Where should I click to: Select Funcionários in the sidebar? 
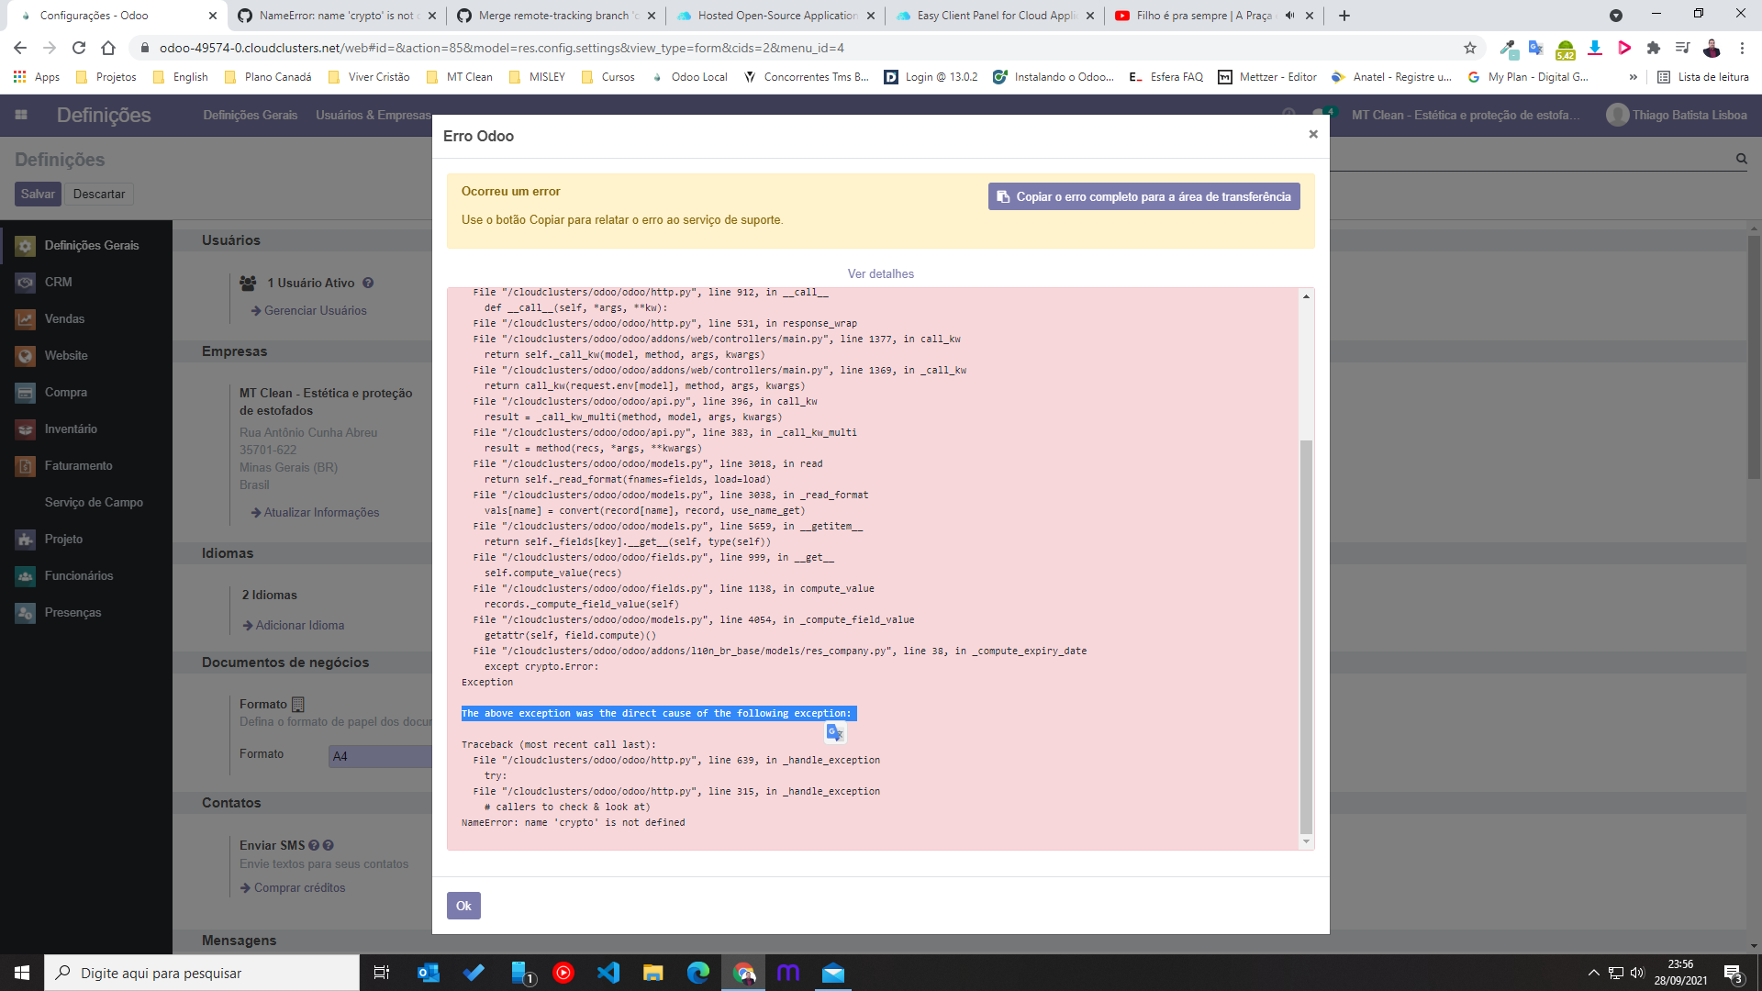pos(77,575)
